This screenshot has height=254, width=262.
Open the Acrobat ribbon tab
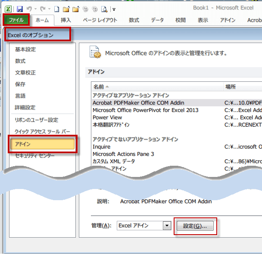pos(254,20)
